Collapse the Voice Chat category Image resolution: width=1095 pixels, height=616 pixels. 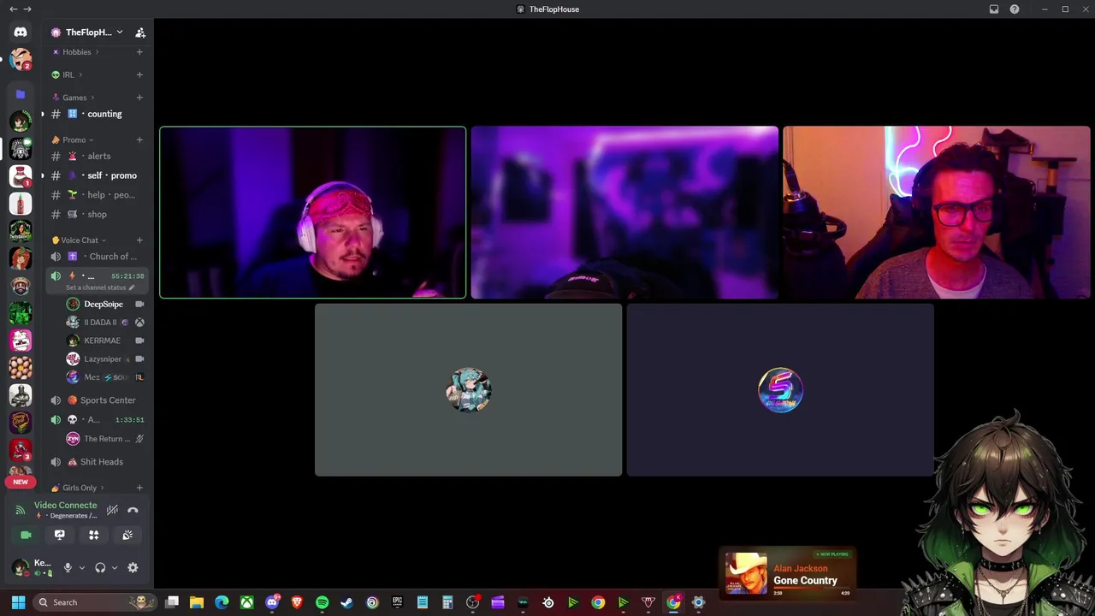click(80, 240)
